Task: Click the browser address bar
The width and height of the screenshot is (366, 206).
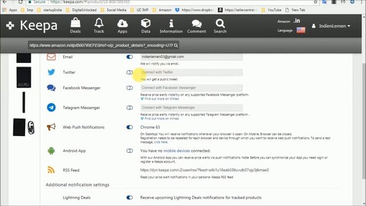Action: (x=172, y=2)
